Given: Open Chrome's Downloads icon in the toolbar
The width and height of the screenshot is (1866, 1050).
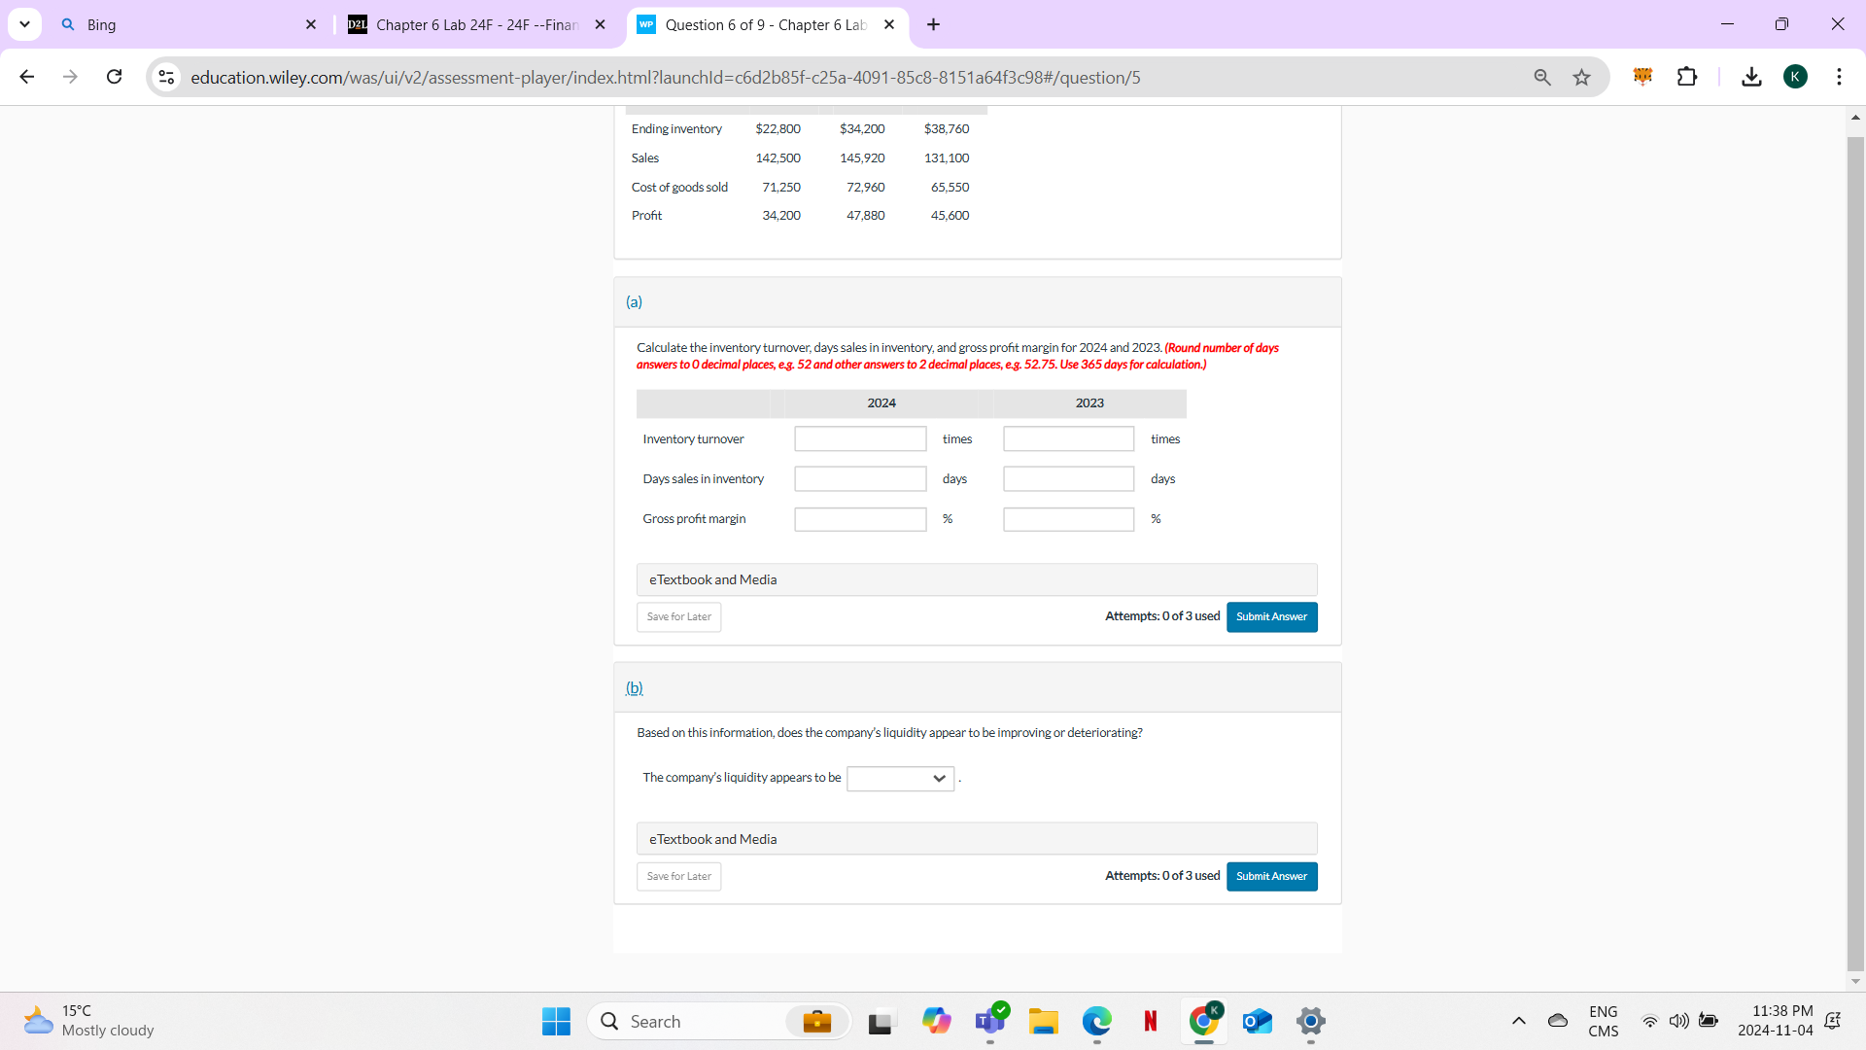Looking at the screenshot, I should [x=1750, y=77].
